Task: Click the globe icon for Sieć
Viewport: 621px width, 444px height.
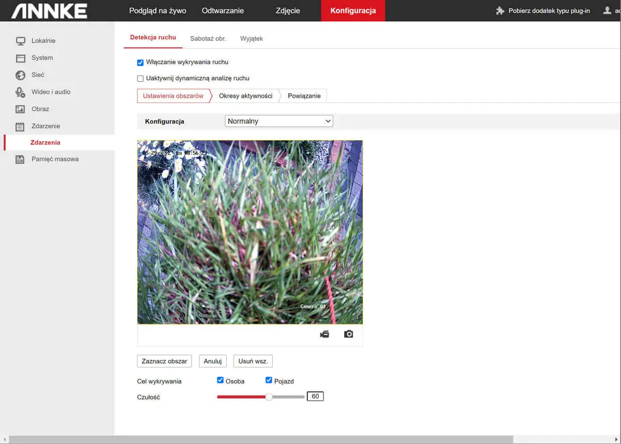Action: pos(21,75)
